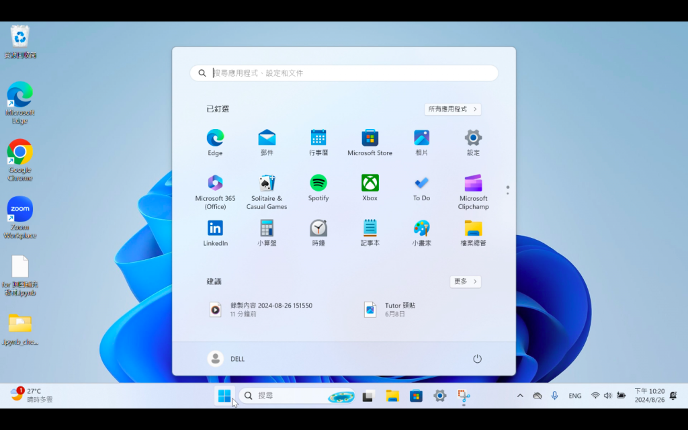
Task: Switch input language ENG indicator
Action: point(575,396)
